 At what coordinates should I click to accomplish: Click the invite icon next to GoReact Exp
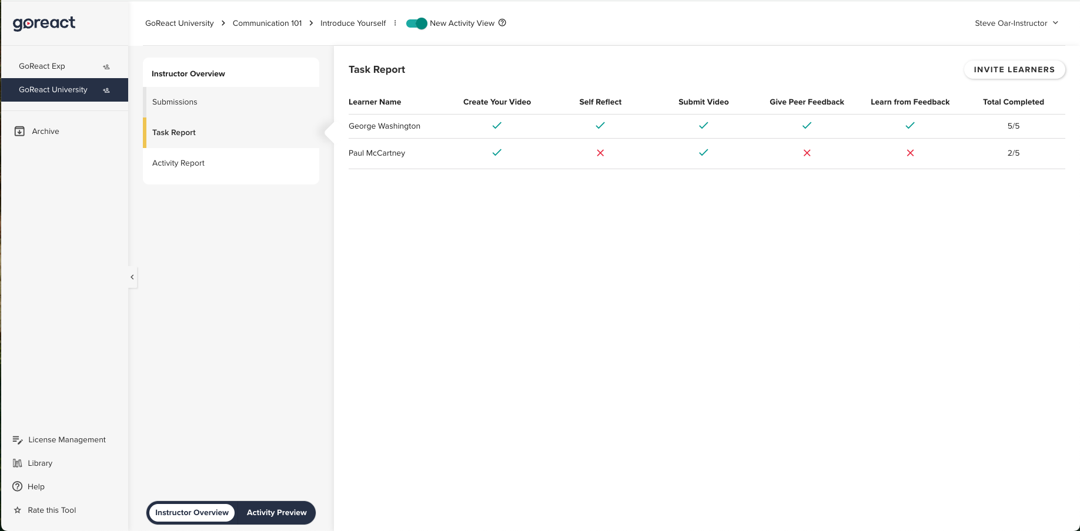[106, 66]
